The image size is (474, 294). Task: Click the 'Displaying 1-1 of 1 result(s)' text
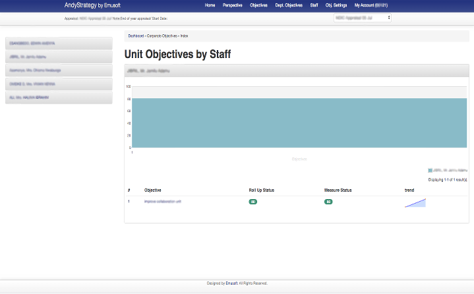[x=448, y=180]
